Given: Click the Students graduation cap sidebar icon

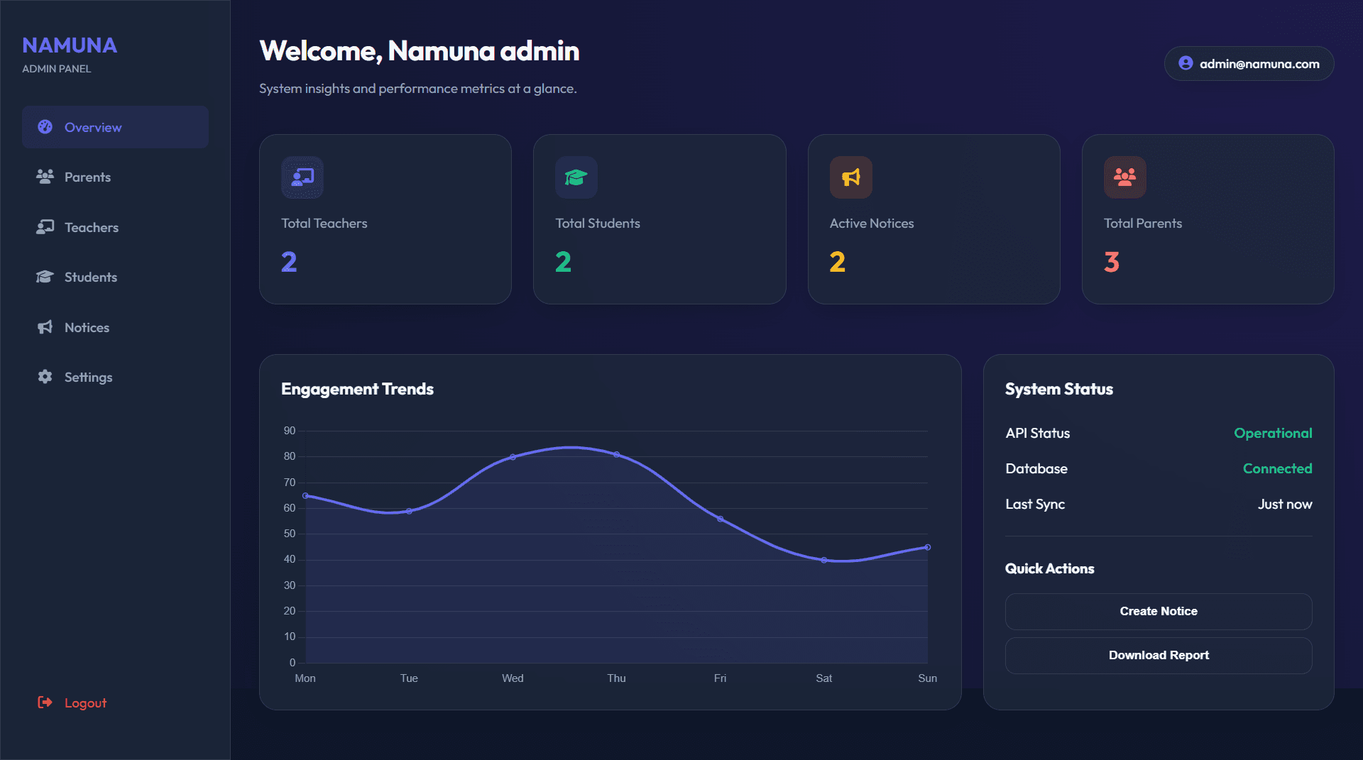Looking at the screenshot, I should [x=45, y=277].
